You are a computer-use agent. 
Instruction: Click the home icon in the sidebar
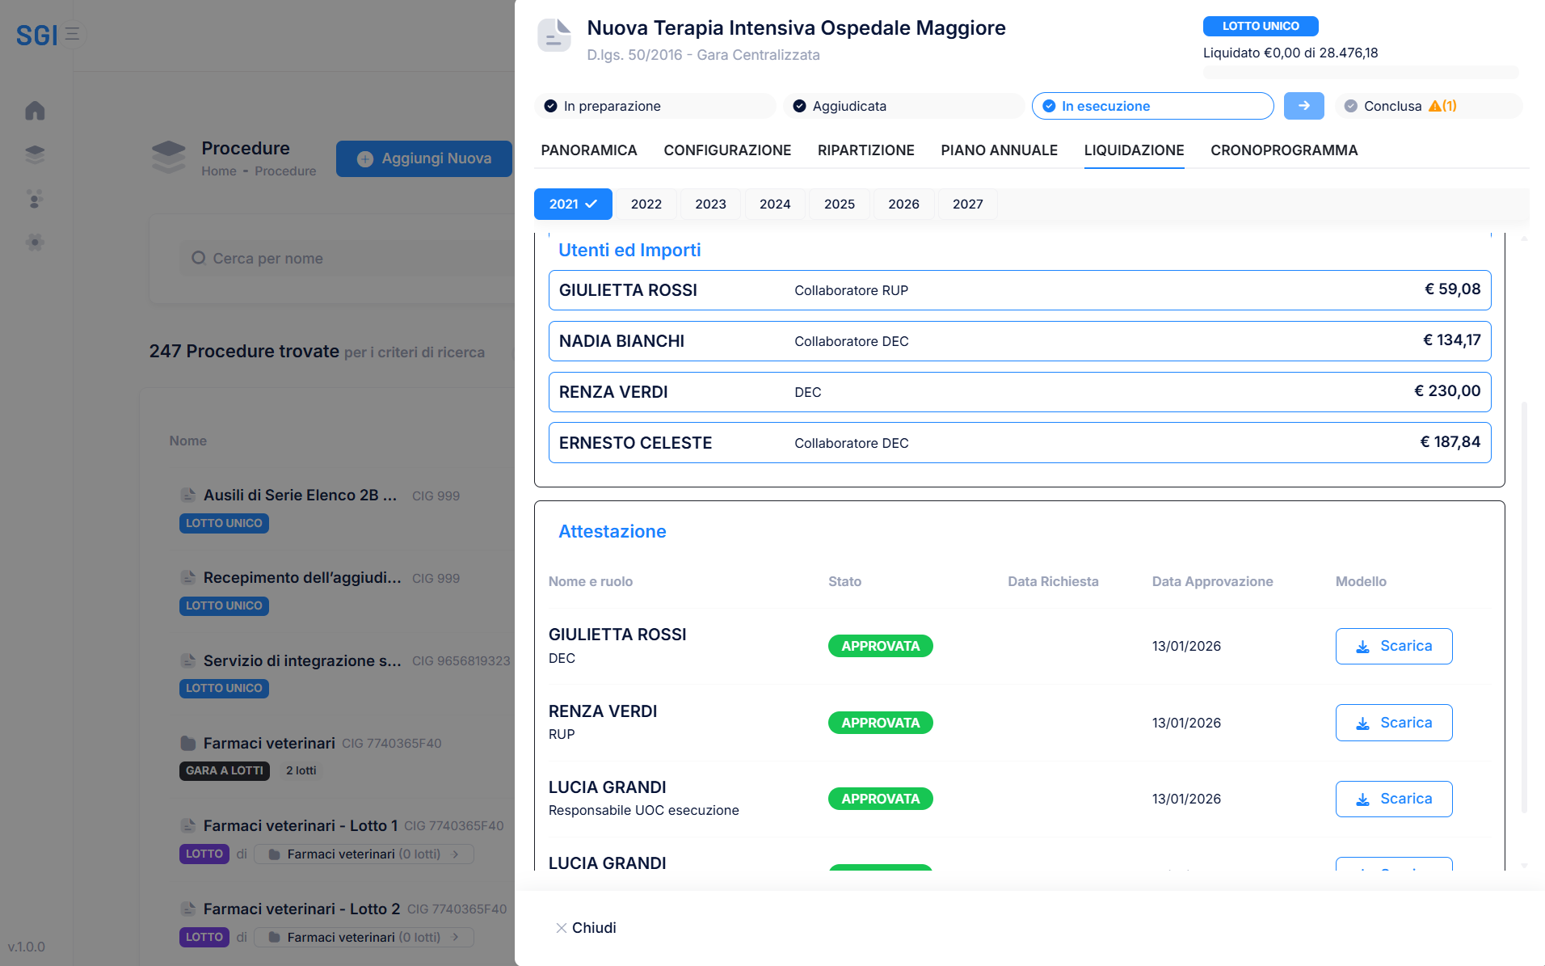pyautogui.click(x=35, y=111)
